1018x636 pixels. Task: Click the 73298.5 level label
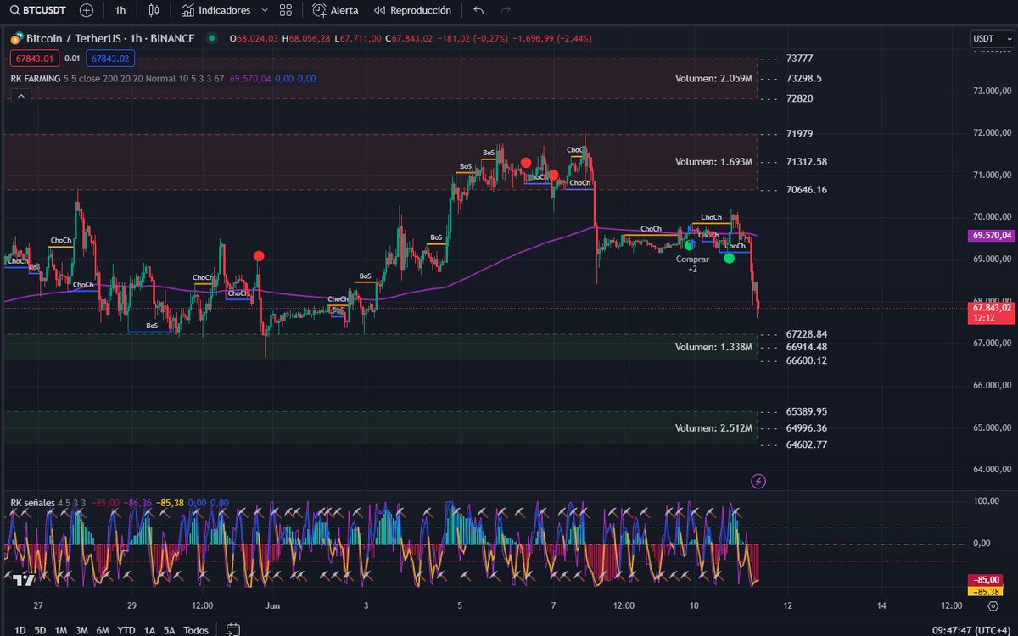pos(803,78)
